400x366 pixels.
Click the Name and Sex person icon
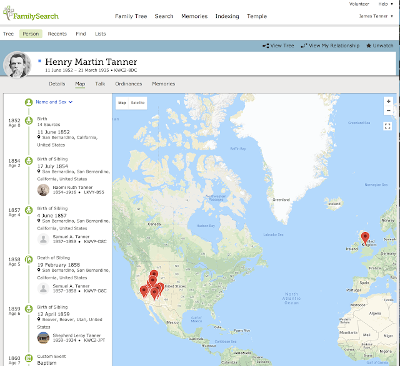[29, 102]
